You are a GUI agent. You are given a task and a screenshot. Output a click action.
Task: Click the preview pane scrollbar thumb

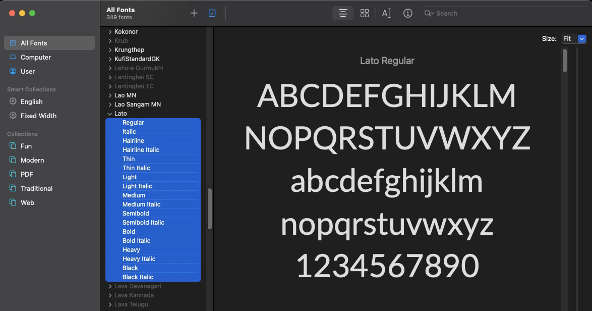pyautogui.click(x=565, y=61)
